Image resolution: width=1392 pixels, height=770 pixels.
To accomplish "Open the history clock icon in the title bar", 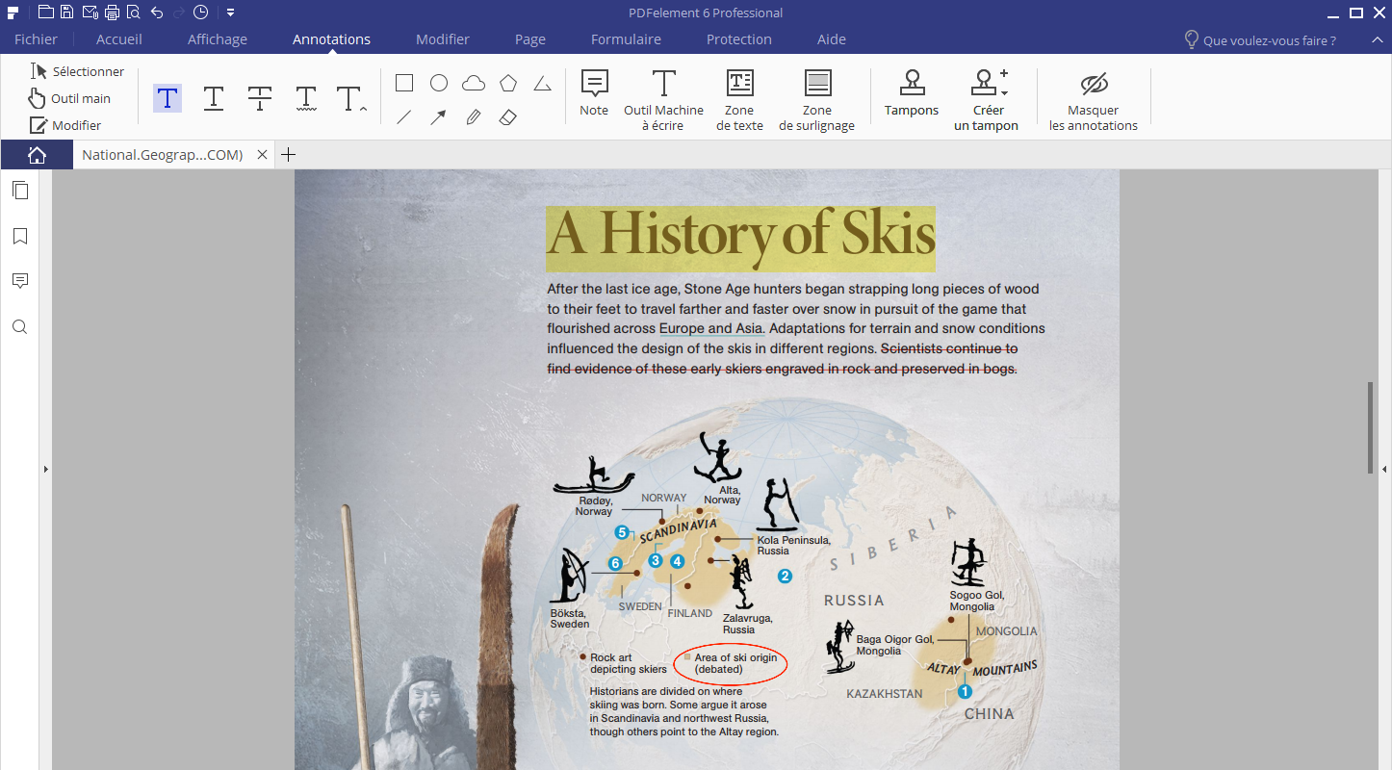I will (200, 13).
